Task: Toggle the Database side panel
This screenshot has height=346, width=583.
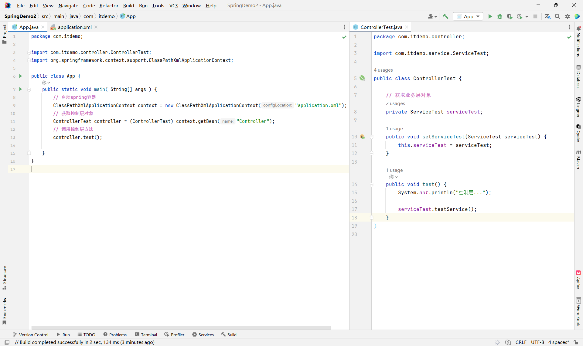Action: tap(578, 77)
